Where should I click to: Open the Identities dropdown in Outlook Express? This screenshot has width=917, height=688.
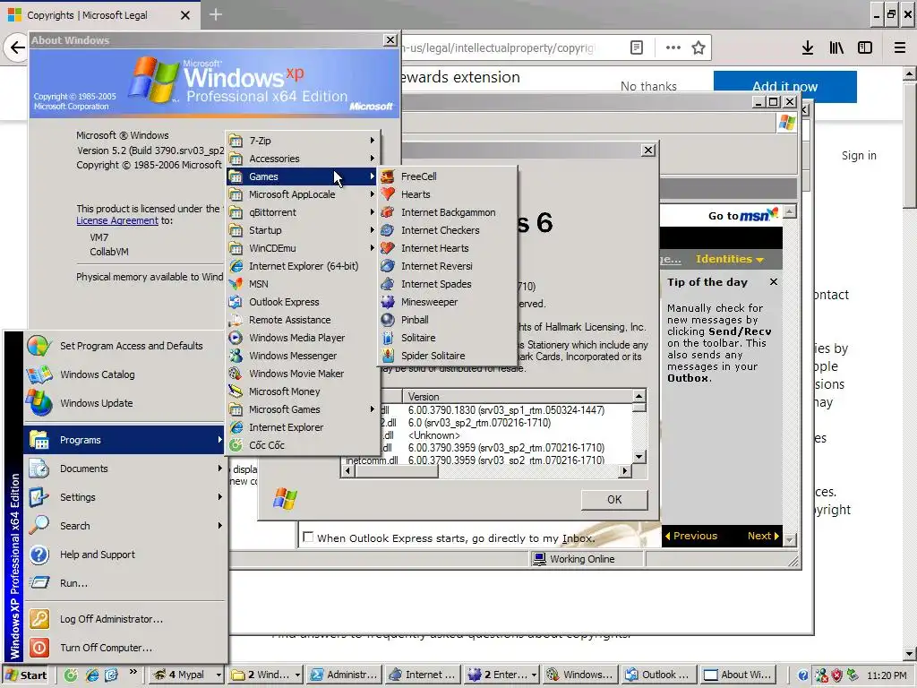tap(729, 259)
